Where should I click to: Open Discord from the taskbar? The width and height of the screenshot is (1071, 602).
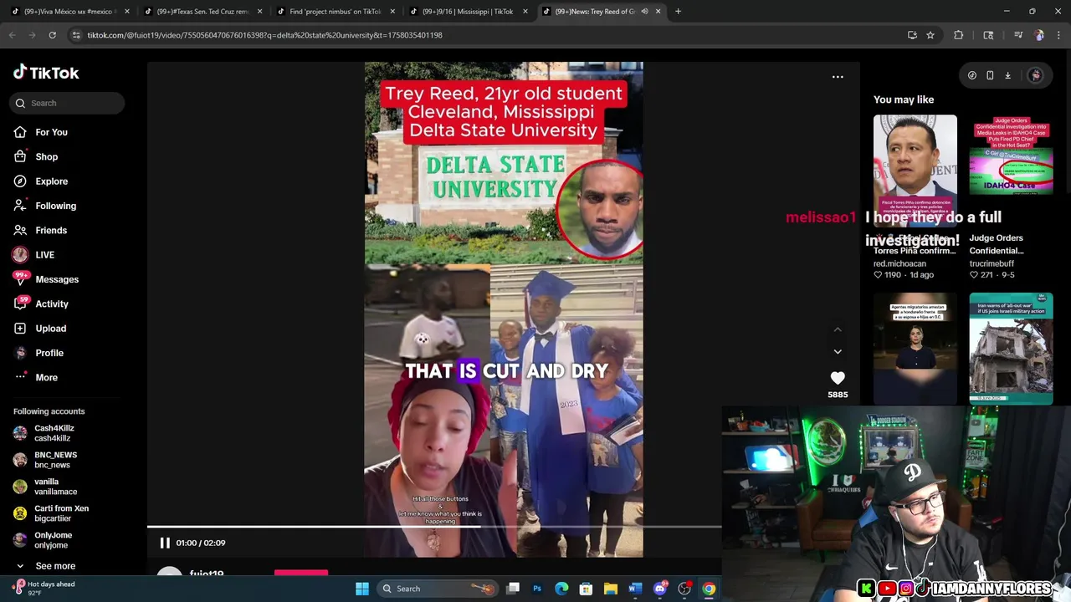coord(659,589)
